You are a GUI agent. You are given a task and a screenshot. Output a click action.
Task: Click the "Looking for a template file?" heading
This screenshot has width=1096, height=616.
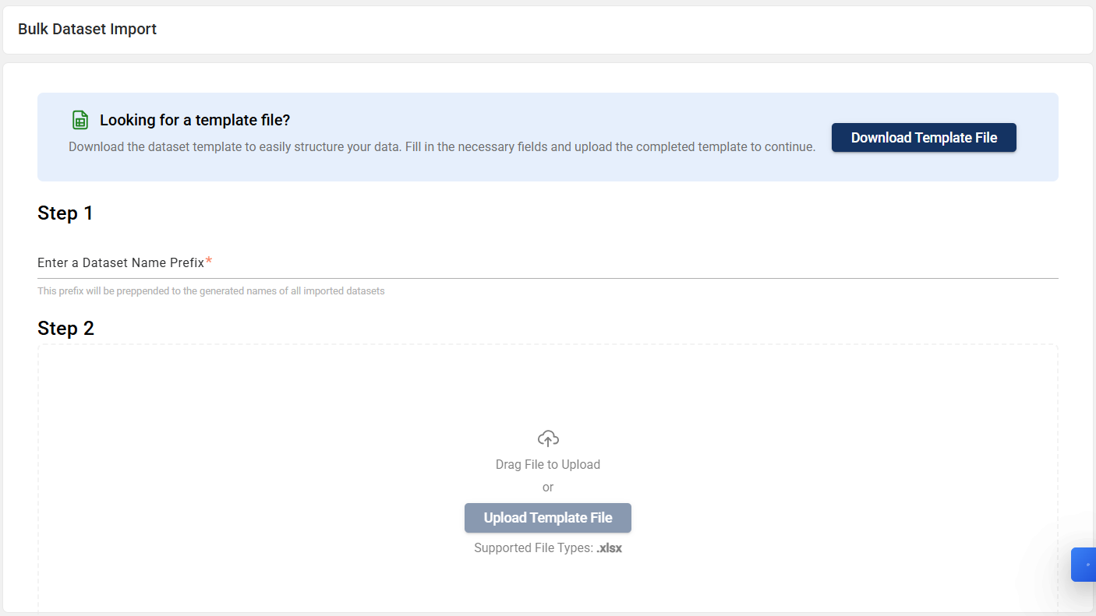point(195,120)
